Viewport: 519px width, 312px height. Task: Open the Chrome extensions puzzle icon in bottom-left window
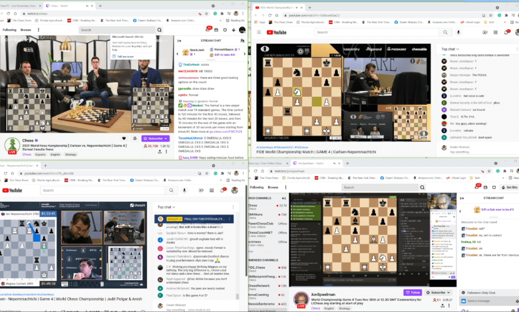tap(222, 173)
